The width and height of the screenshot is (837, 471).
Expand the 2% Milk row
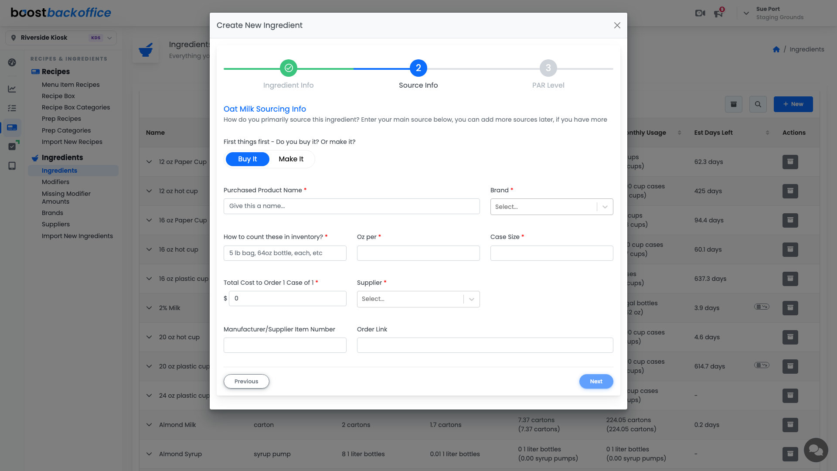(x=149, y=308)
